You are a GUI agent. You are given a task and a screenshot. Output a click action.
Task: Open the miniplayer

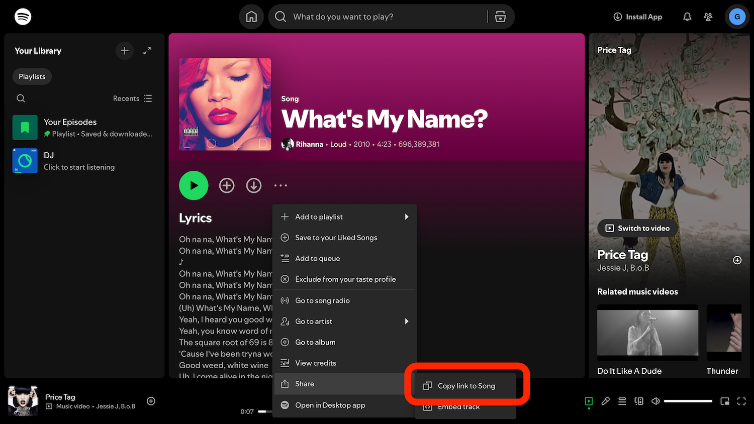[724, 401]
